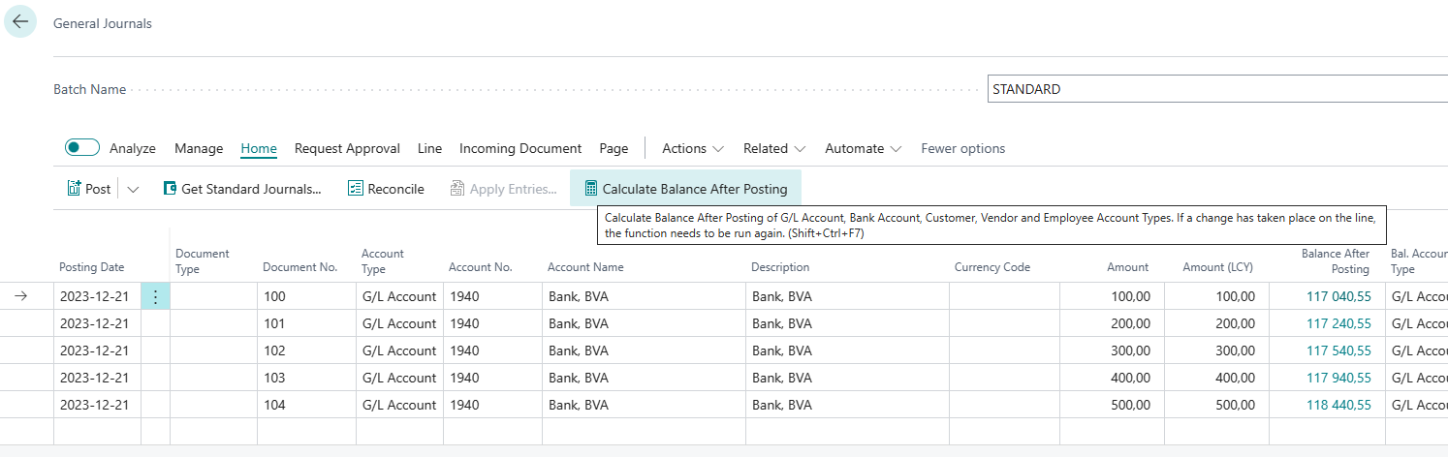This screenshot has width=1448, height=457.
Task: Open balance link 117 540,55
Action: tap(1338, 350)
